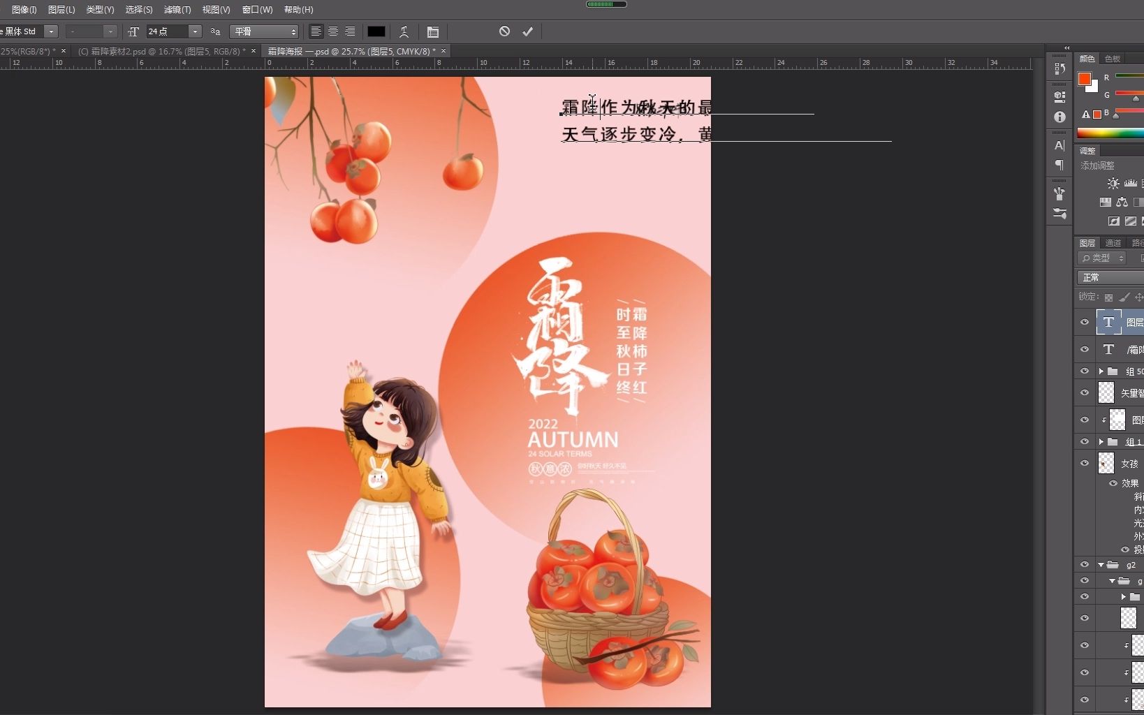Align text right in options bar
1144x715 pixels.
click(x=350, y=31)
